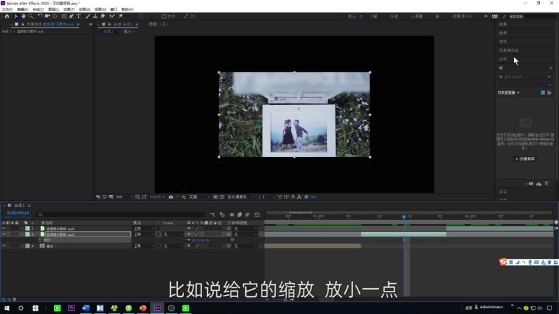The image size is (559, 314).
Task: Toggle the scale property stopwatch
Action: 40,240
